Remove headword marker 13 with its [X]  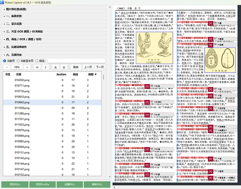pos(210,131)
